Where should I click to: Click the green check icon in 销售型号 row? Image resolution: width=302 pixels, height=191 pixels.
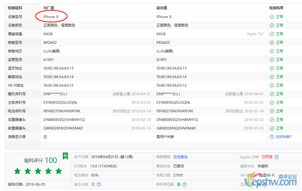point(272,43)
